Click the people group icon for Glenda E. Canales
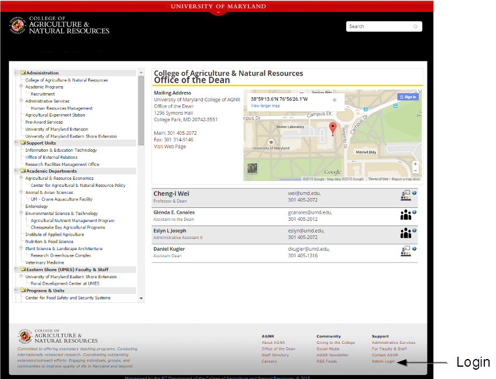 pyautogui.click(x=405, y=215)
